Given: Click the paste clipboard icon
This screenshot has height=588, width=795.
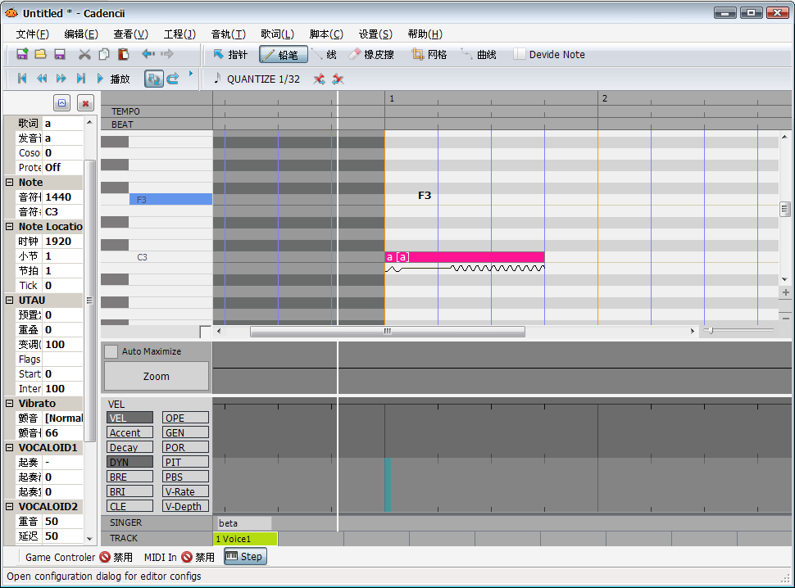Looking at the screenshot, I should pyautogui.click(x=123, y=54).
